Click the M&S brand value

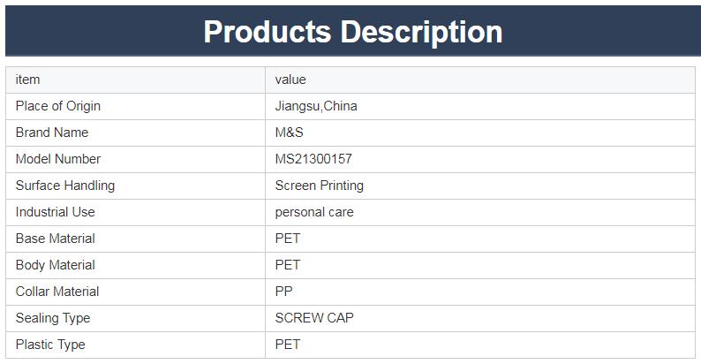coord(289,133)
